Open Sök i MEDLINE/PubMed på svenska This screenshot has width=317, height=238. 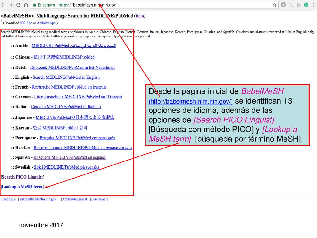click(x=67, y=167)
